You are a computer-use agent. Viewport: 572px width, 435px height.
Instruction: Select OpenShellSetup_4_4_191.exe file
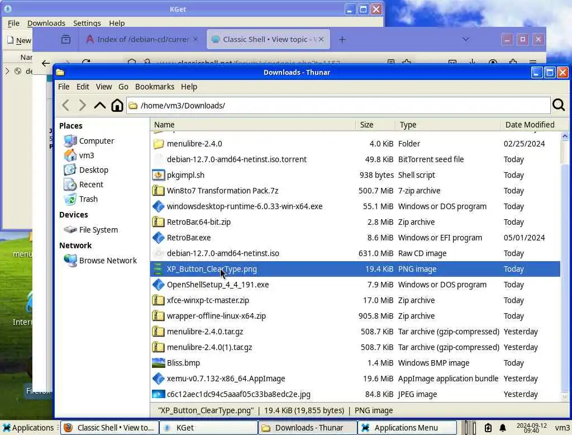pos(355,285)
